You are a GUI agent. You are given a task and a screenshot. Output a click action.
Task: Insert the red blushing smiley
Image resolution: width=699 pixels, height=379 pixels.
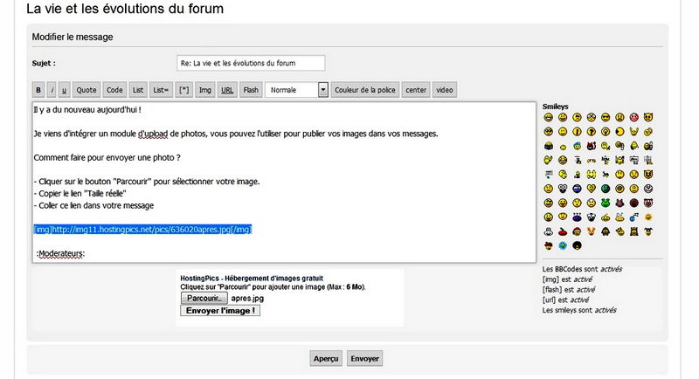click(x=633, y=118)
